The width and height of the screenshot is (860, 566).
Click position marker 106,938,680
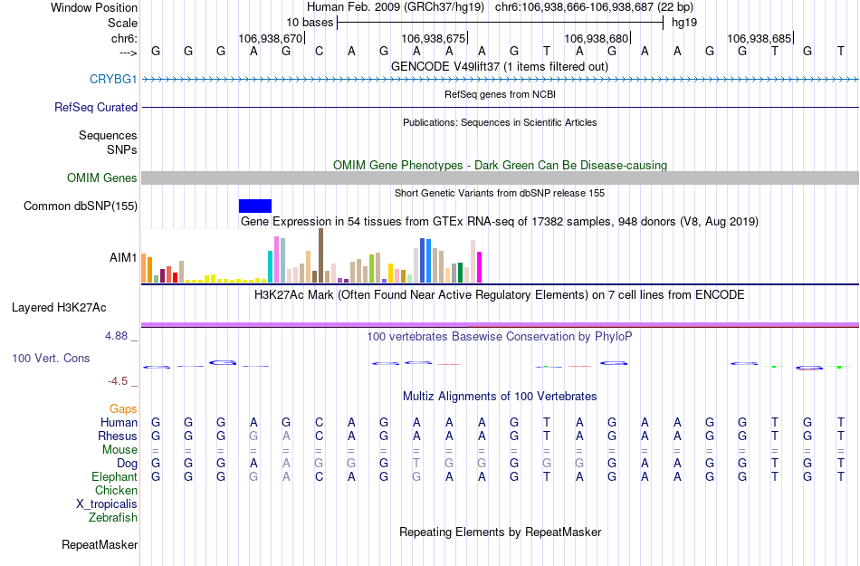pos(597,38)
